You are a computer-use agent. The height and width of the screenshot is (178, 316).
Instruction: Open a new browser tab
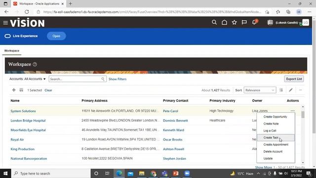[70, 3]
